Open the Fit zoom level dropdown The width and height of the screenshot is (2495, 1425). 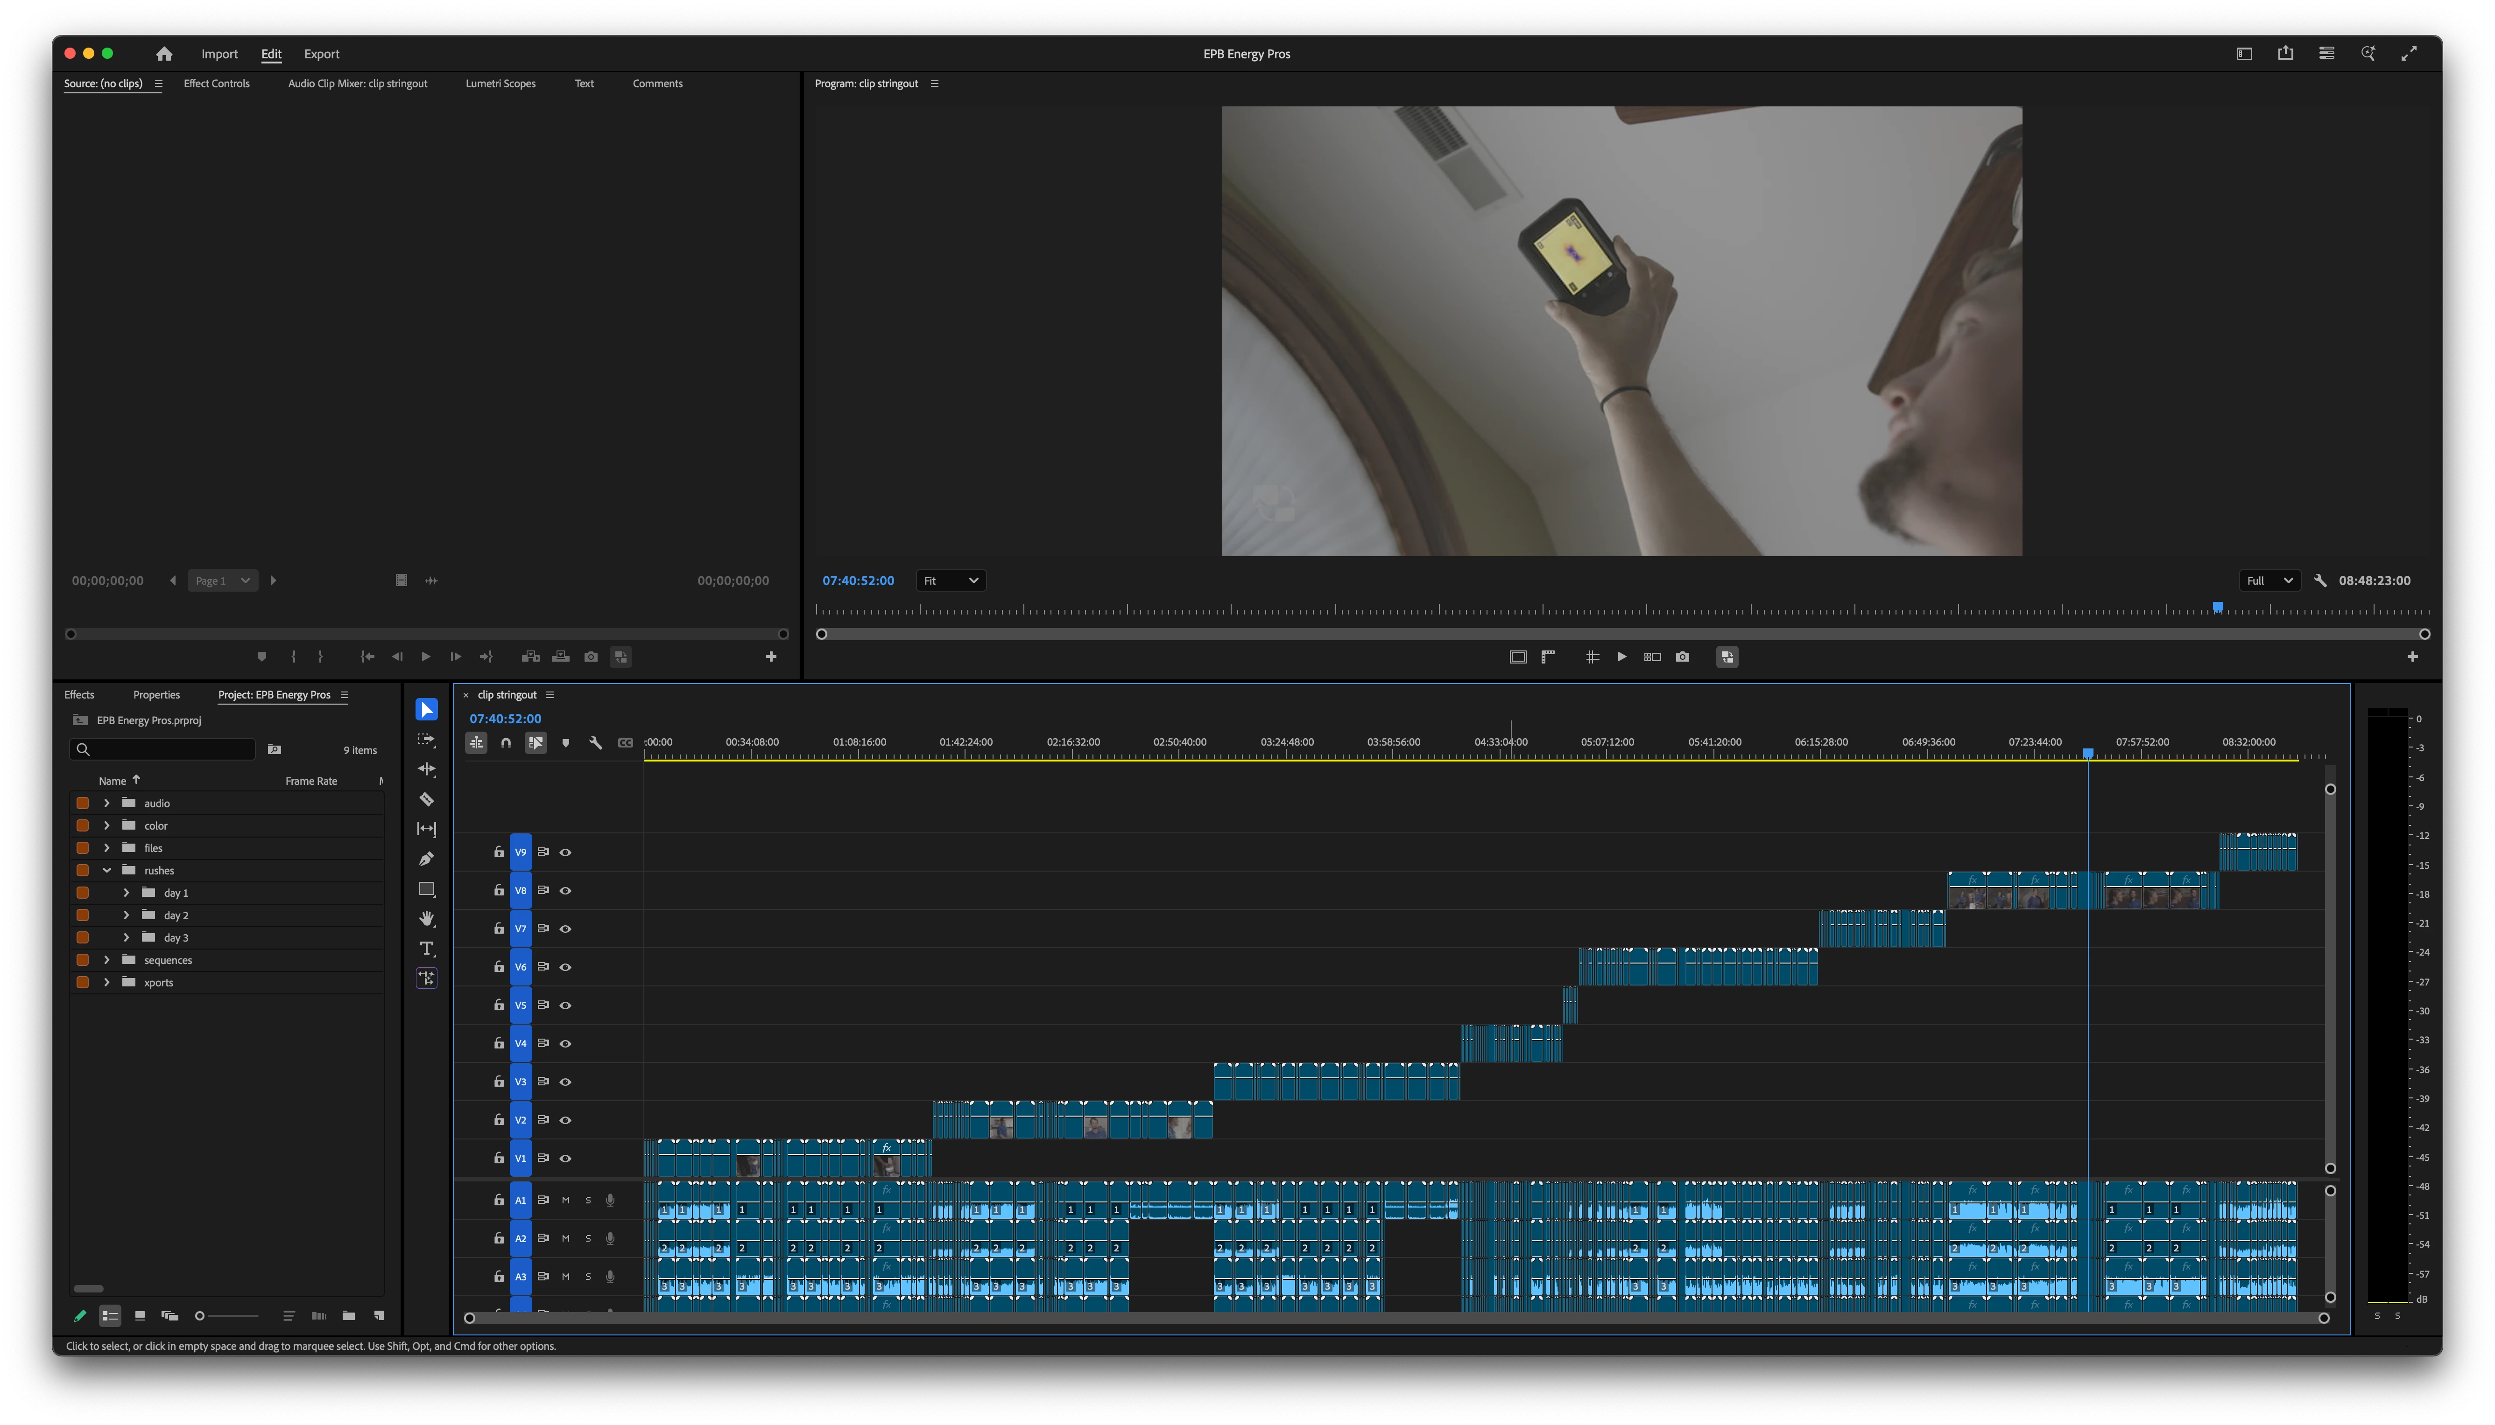(950, 580)
